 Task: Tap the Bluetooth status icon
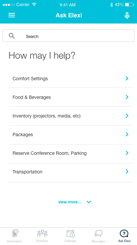tap(112, 5)
